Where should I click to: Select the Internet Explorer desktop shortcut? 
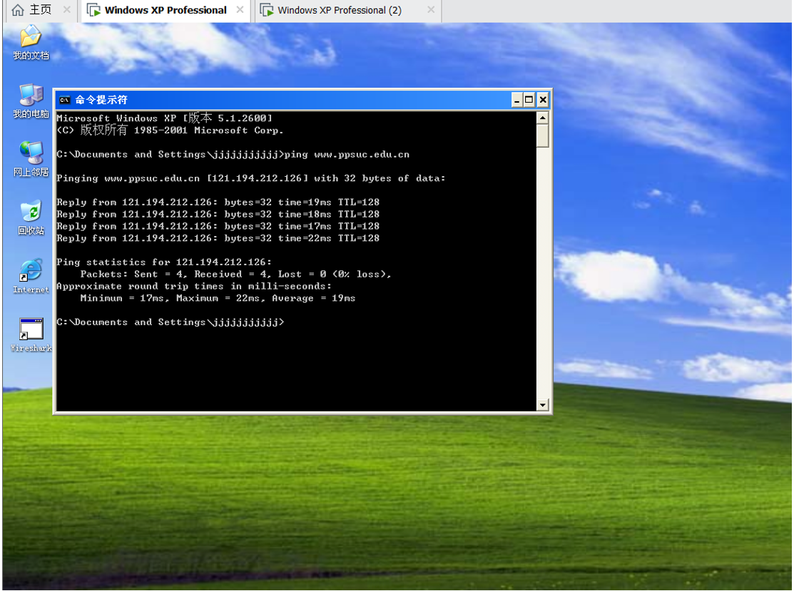31,277
